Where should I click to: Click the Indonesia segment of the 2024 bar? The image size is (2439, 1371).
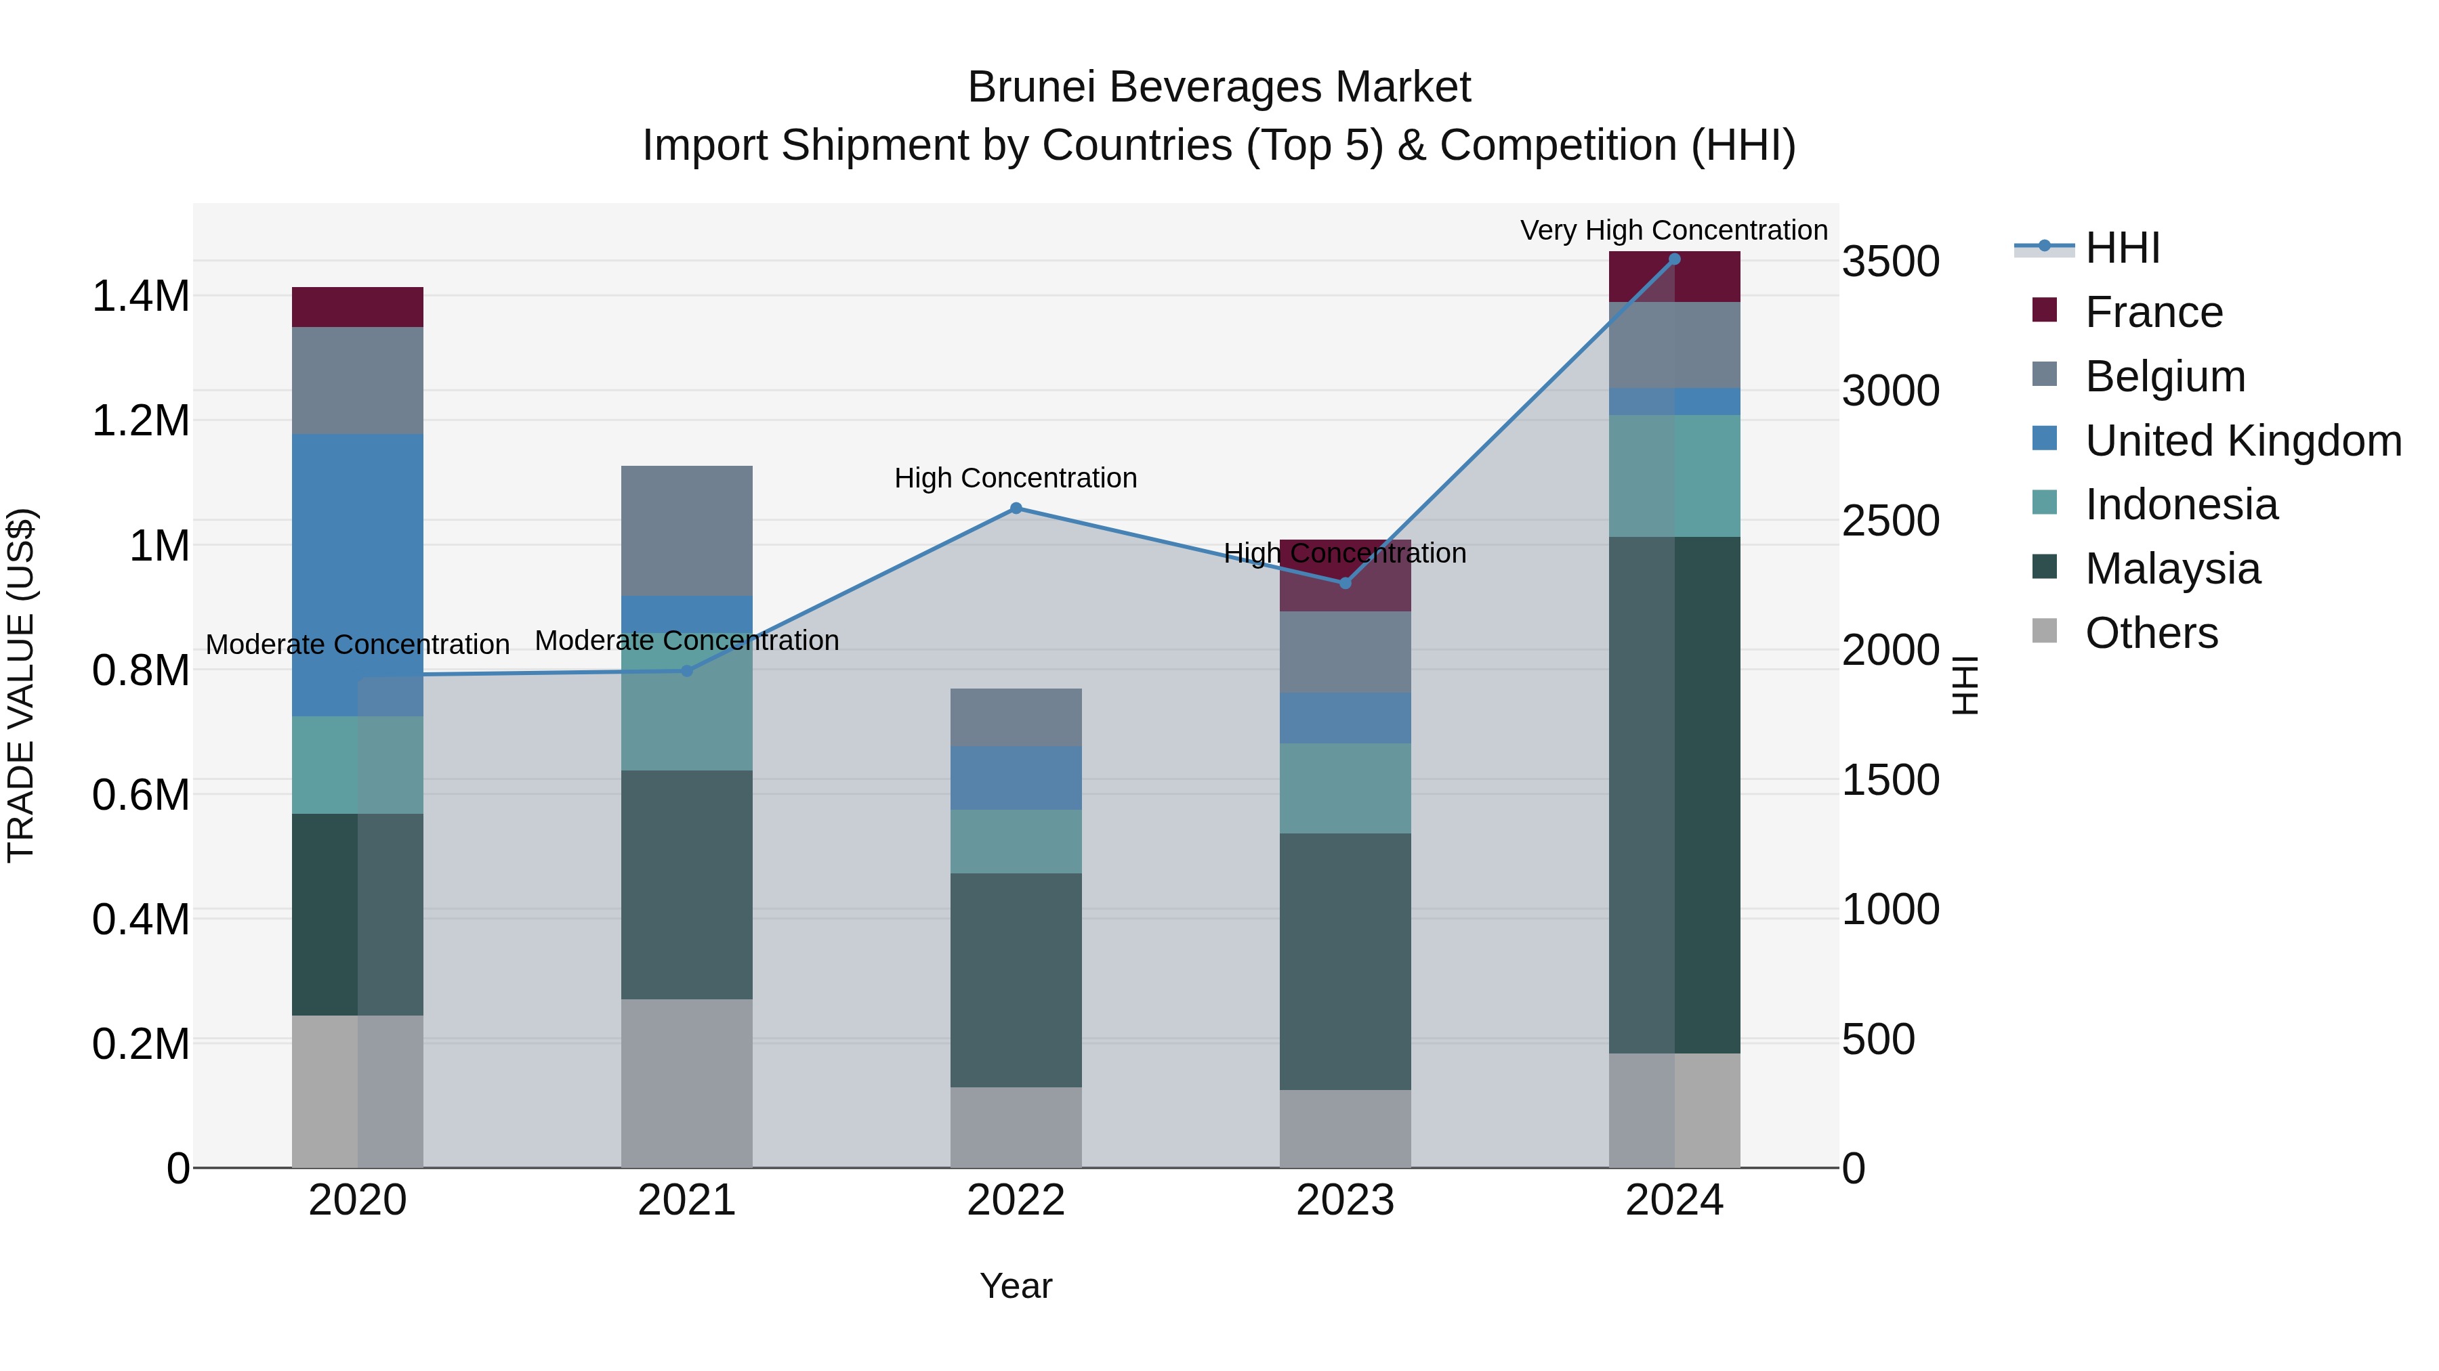tap(1674, 476)
